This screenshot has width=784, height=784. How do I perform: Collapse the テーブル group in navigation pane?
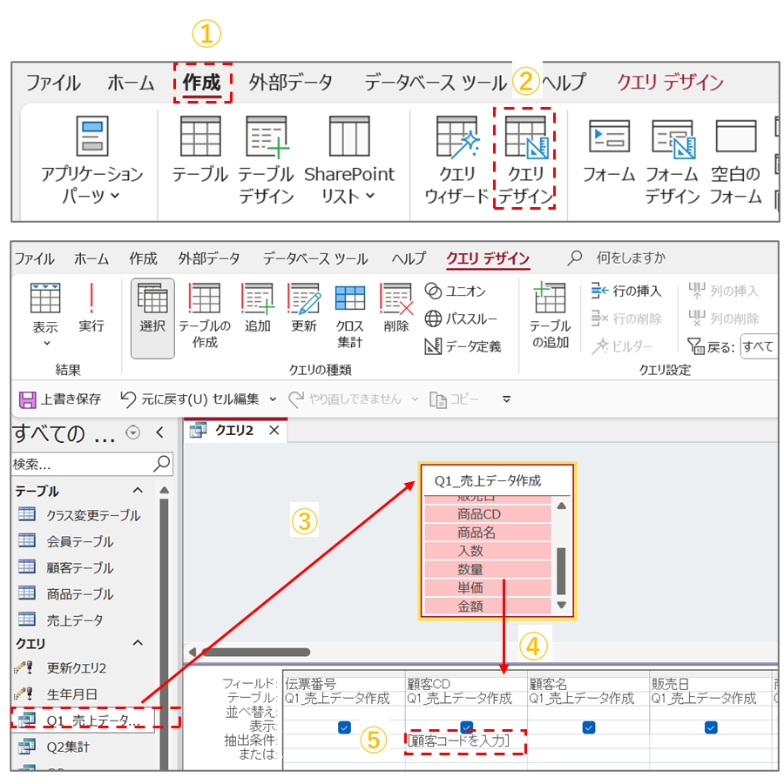point(137,492)
